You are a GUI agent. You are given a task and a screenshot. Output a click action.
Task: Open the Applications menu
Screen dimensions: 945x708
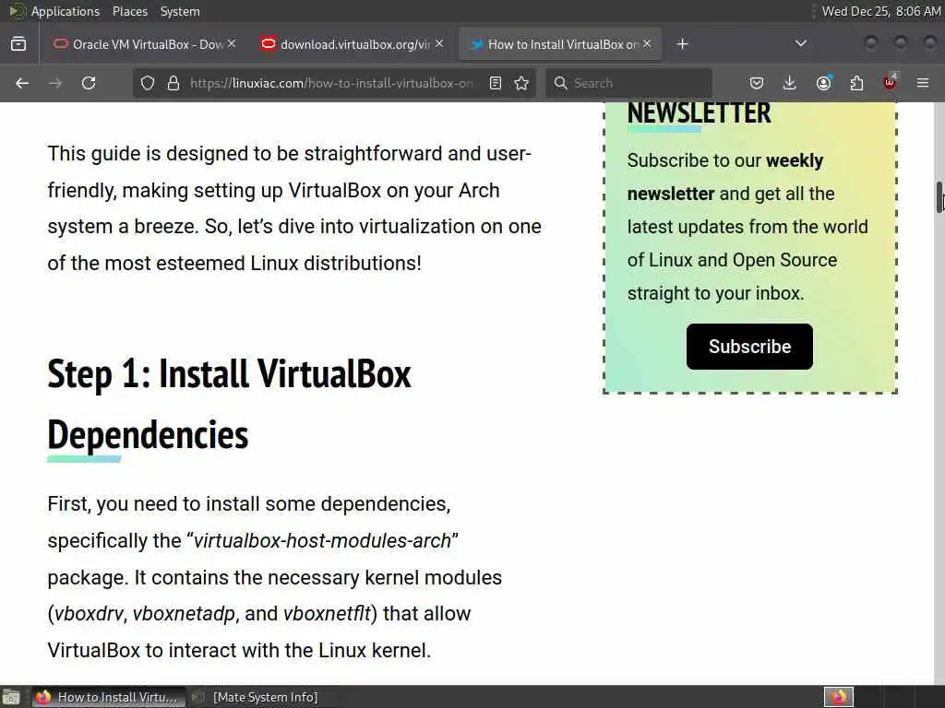click(x=66, y=11)
